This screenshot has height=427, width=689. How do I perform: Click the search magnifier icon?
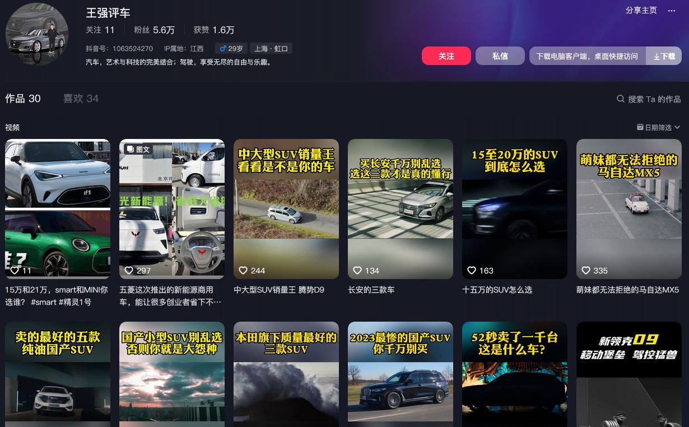(621, 99)
